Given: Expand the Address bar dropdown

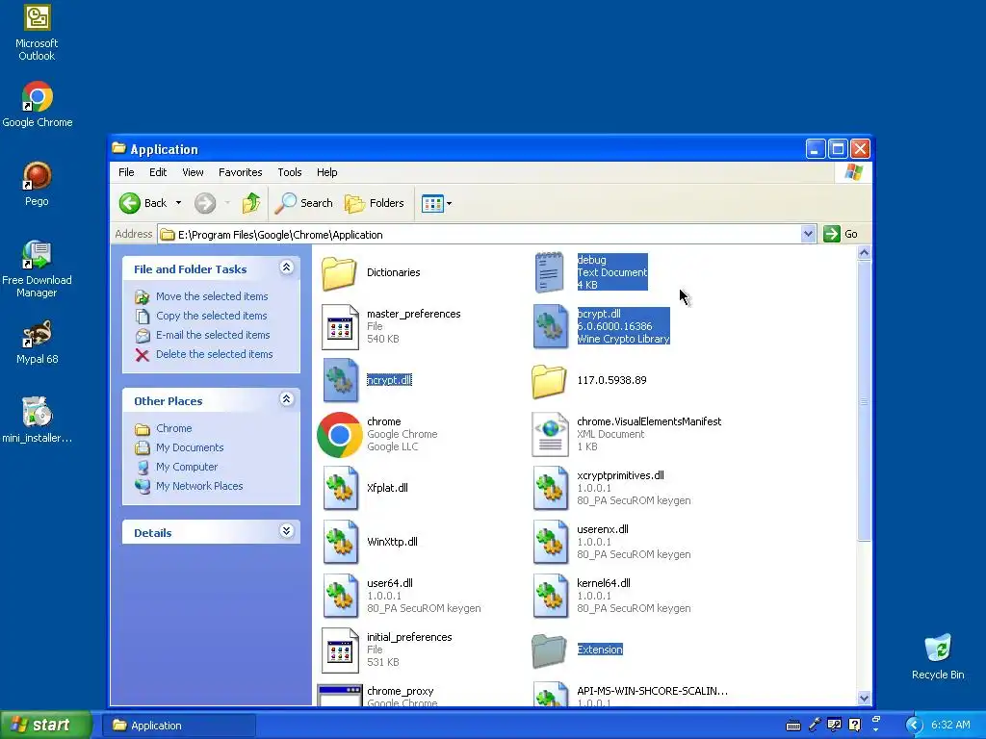Looking at the screenshot, I should point(808,235).
